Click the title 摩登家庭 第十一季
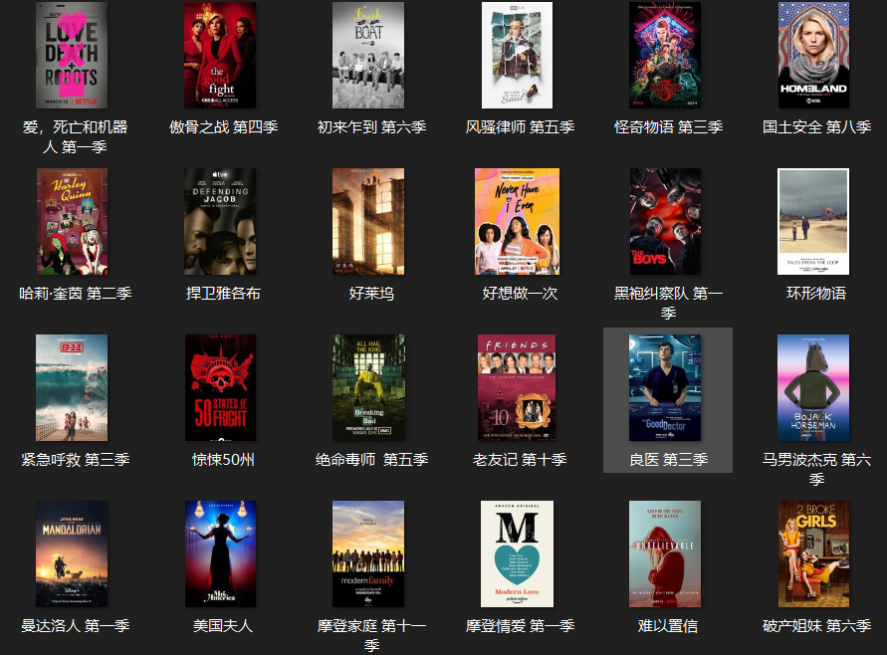This screenshot has width=887, height=655. 371,636
